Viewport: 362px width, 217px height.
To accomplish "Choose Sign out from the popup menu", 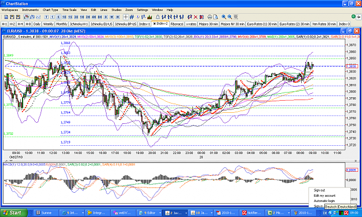I will coord(319,190).
